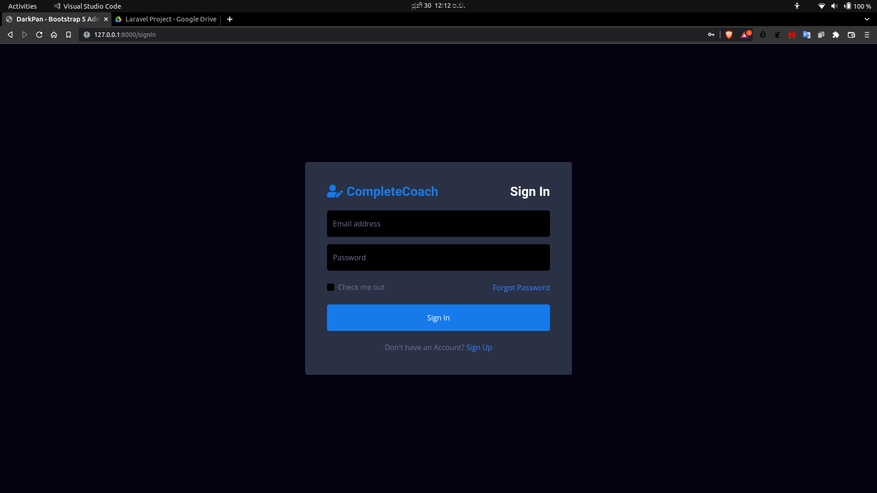Open the Google Translate extension icon
The height and width of the screenshot is (493, 877).
click(x=807, y=35)
